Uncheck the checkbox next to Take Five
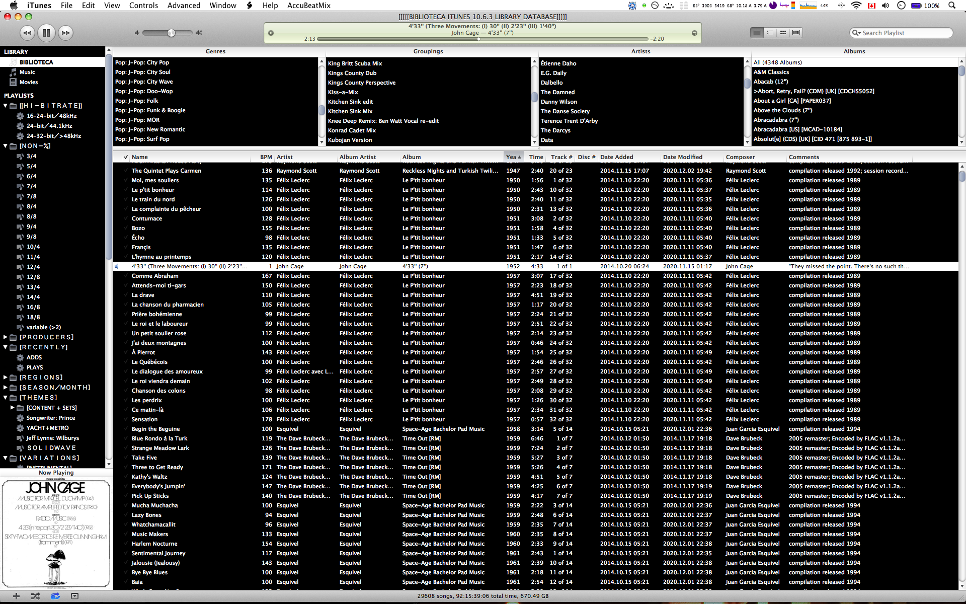Viewport: 966px width, 604px height. [x=125, y=458]
